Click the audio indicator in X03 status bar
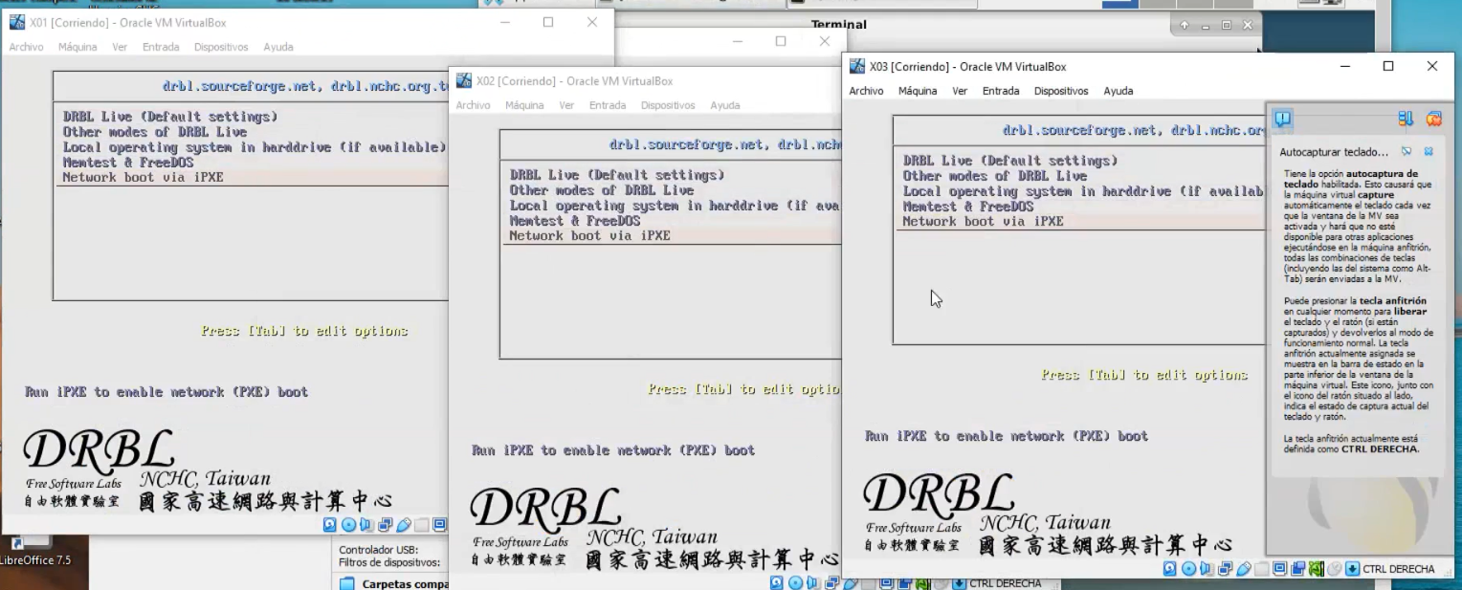Viewport: 1462px width, 590px height. click(x=1206, y=569)
